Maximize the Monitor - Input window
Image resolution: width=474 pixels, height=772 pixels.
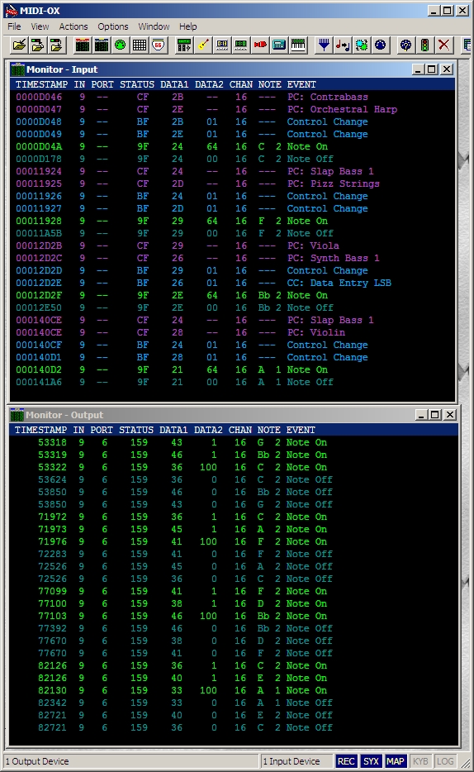[x=432, y=69]
